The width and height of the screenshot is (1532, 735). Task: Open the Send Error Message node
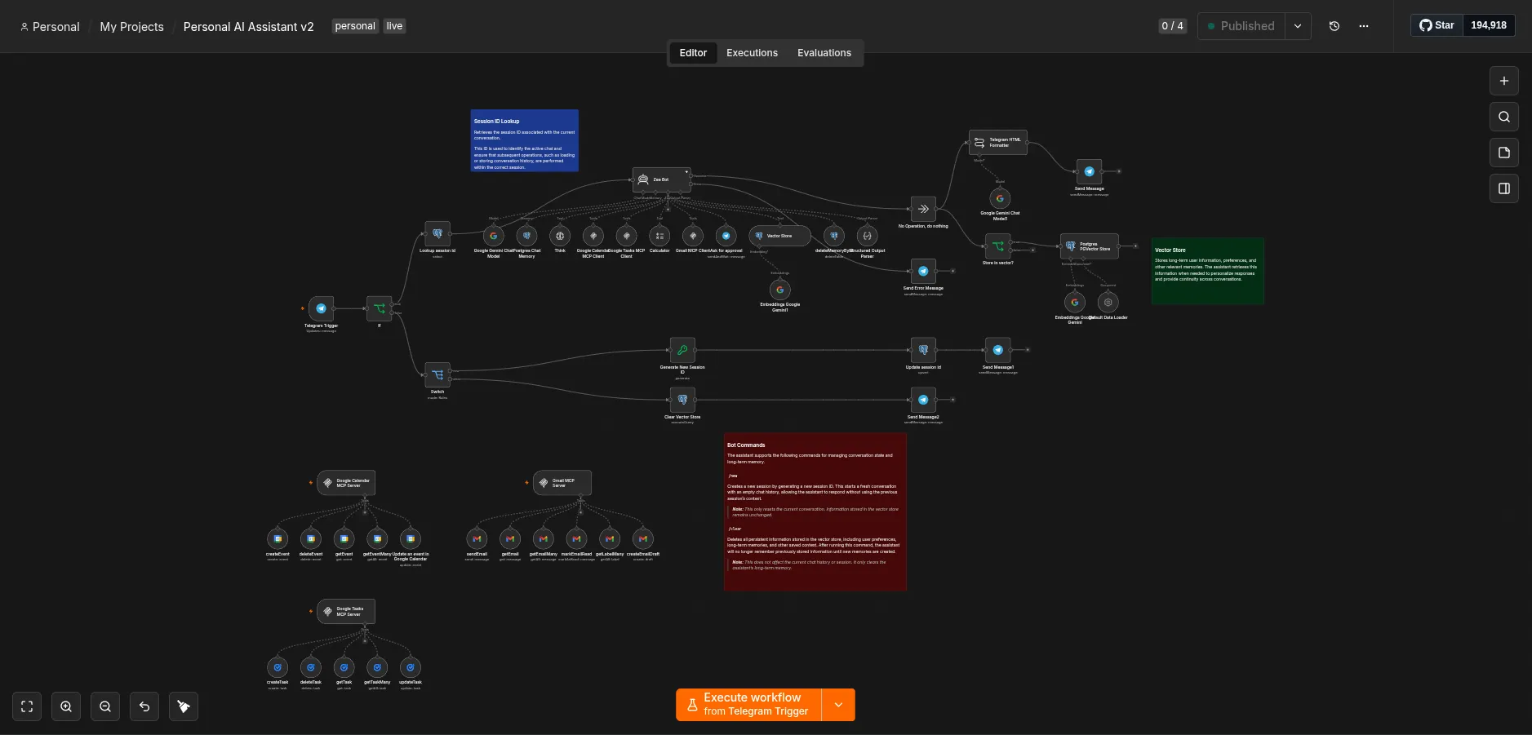[923, 271]
